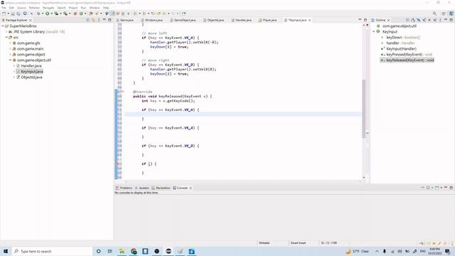455x256 pixels.
Task: Switch to the Game.java editor tab
Action: (x=125, y=20)
